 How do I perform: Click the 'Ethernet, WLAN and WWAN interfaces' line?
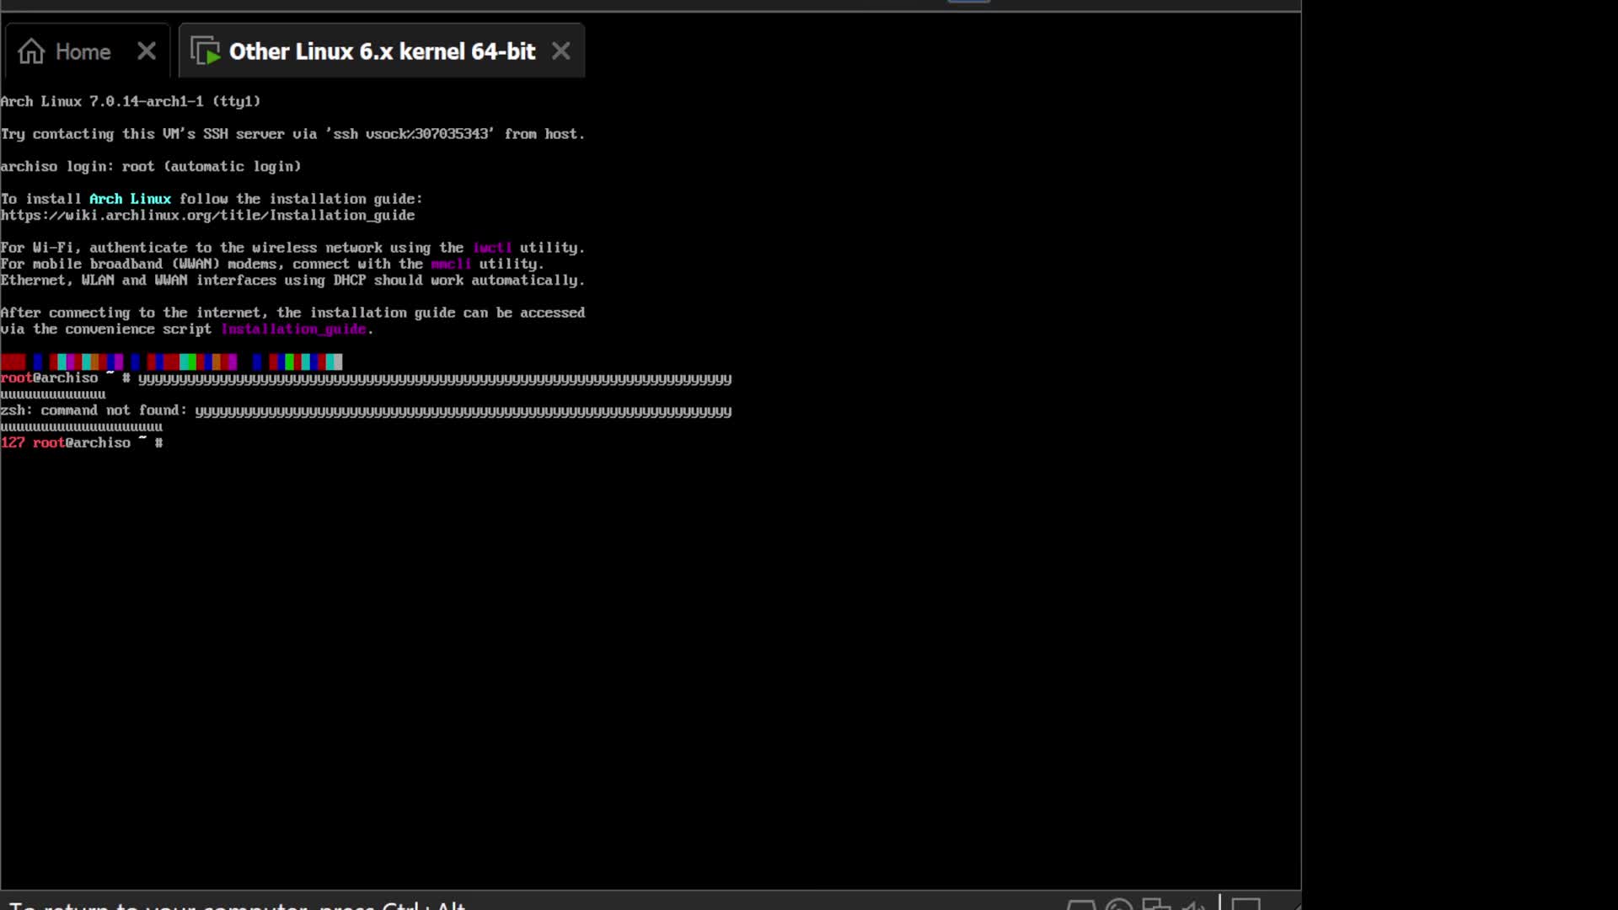[x=292, y=281]
